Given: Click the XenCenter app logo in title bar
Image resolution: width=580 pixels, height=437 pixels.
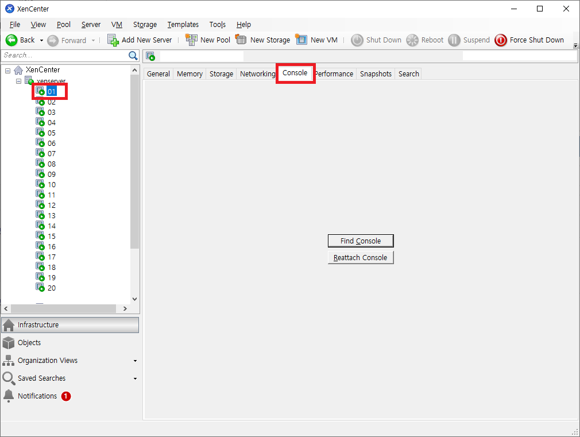Looking at the screenshot, I should click(10, 9).
